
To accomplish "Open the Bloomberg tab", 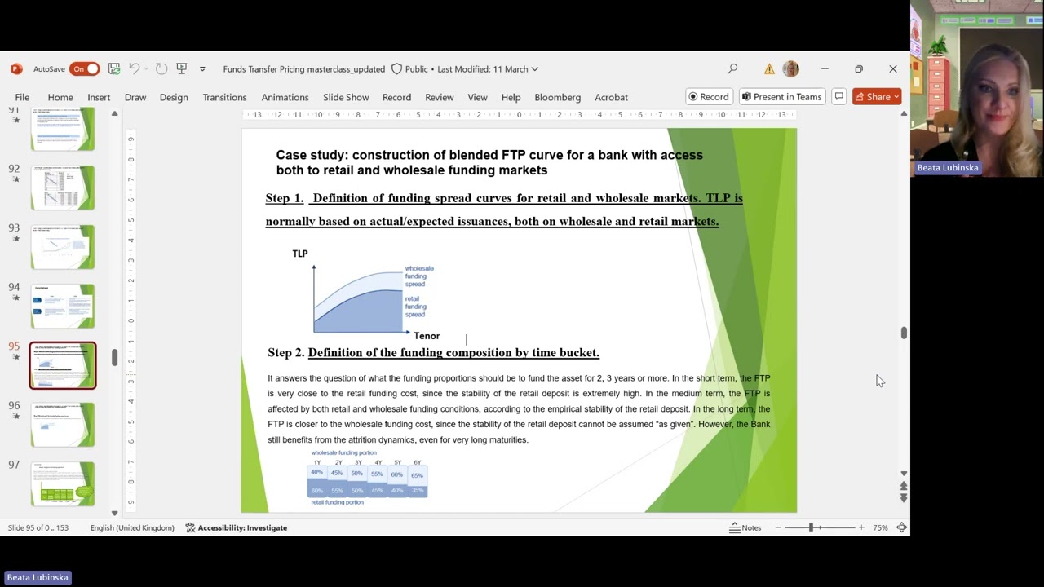I will click(x=558, y=97).
